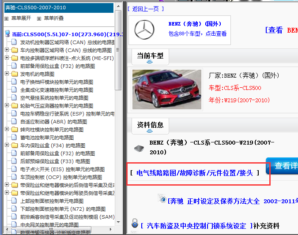Click the computer icon beside 当前:CLS500(5.5L)
Viewport: 298px width, 235px height.
click(8, 34)
